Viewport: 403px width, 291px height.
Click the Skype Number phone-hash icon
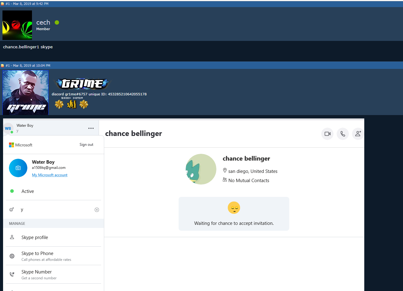click(x=12, y=274)
